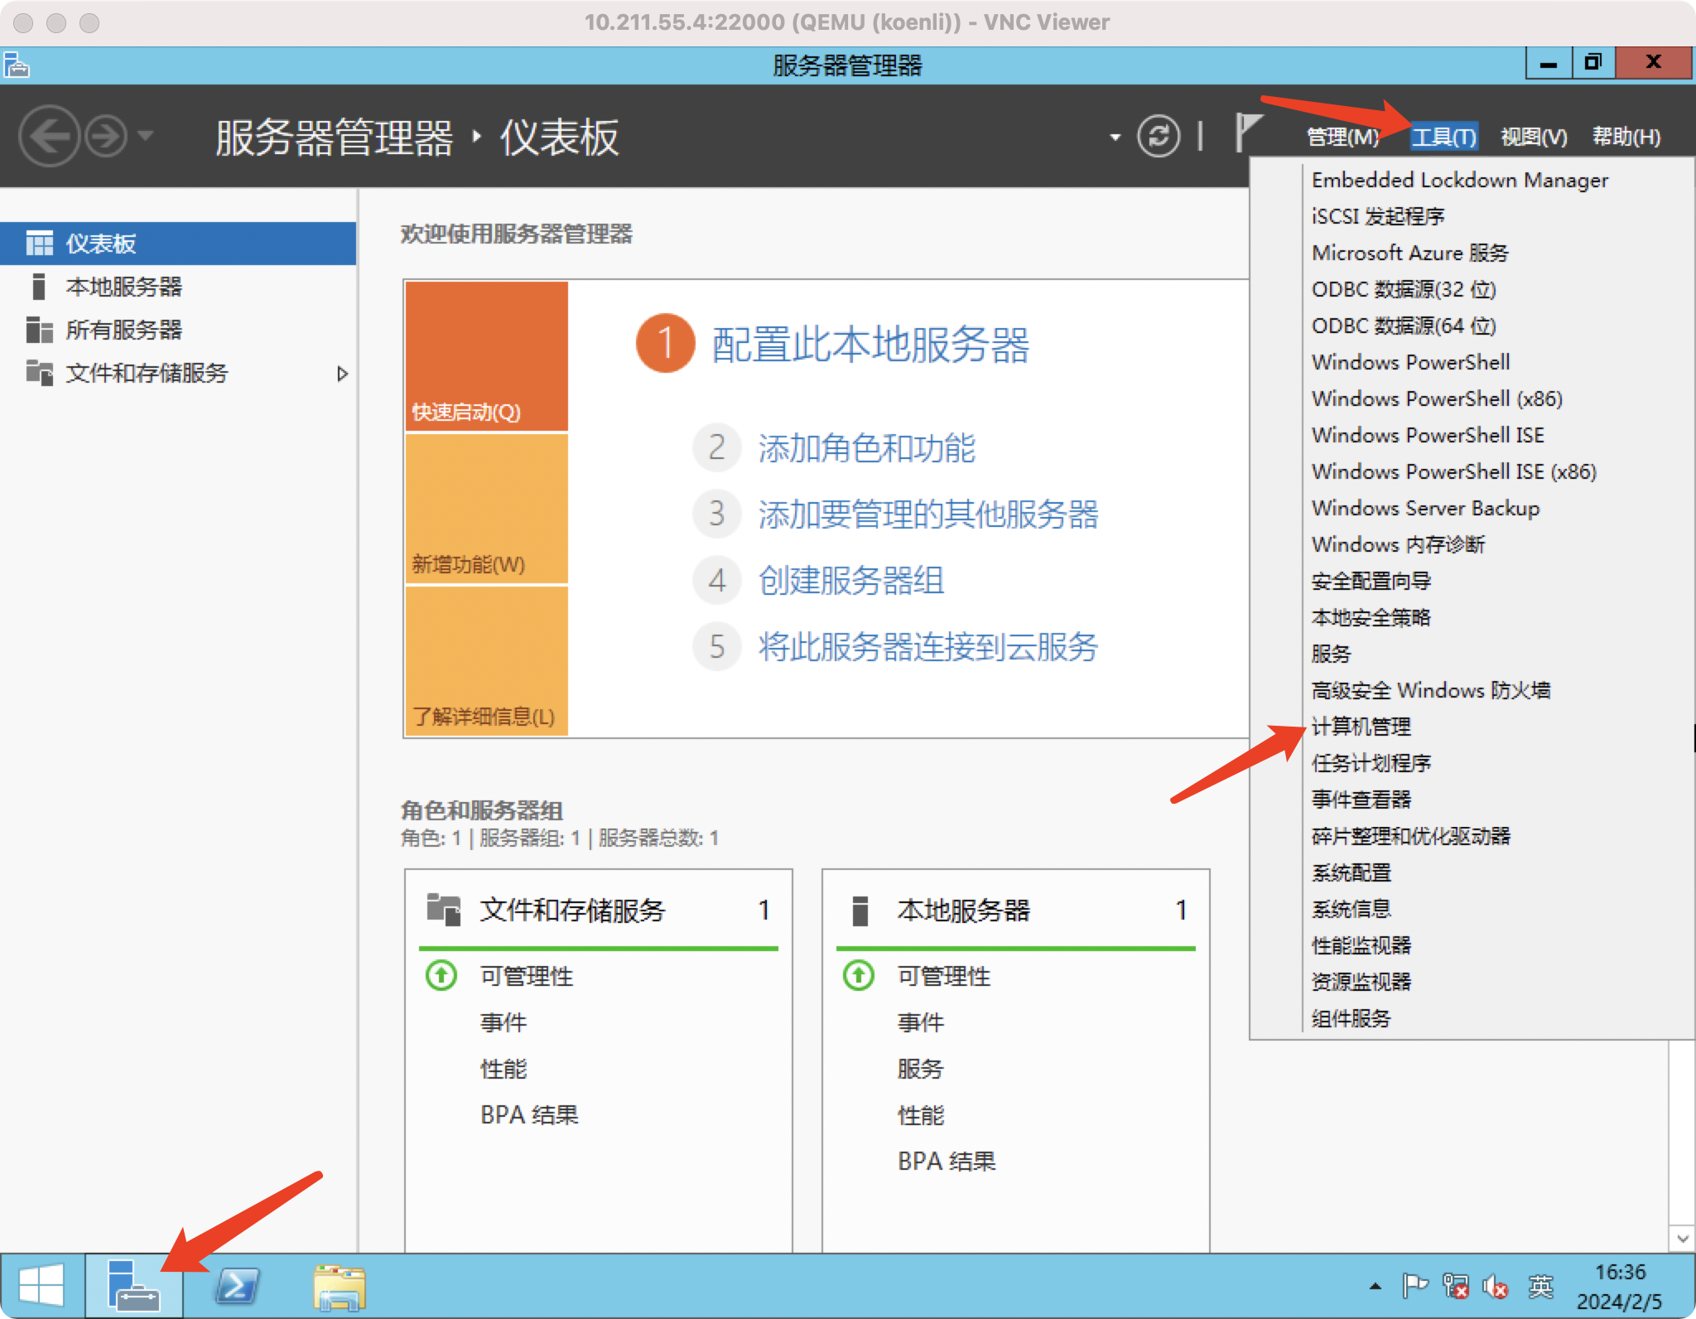Click the network status tray icon
1696x1319 pixels.
pyautogui.click(x=1454, y=1287)
